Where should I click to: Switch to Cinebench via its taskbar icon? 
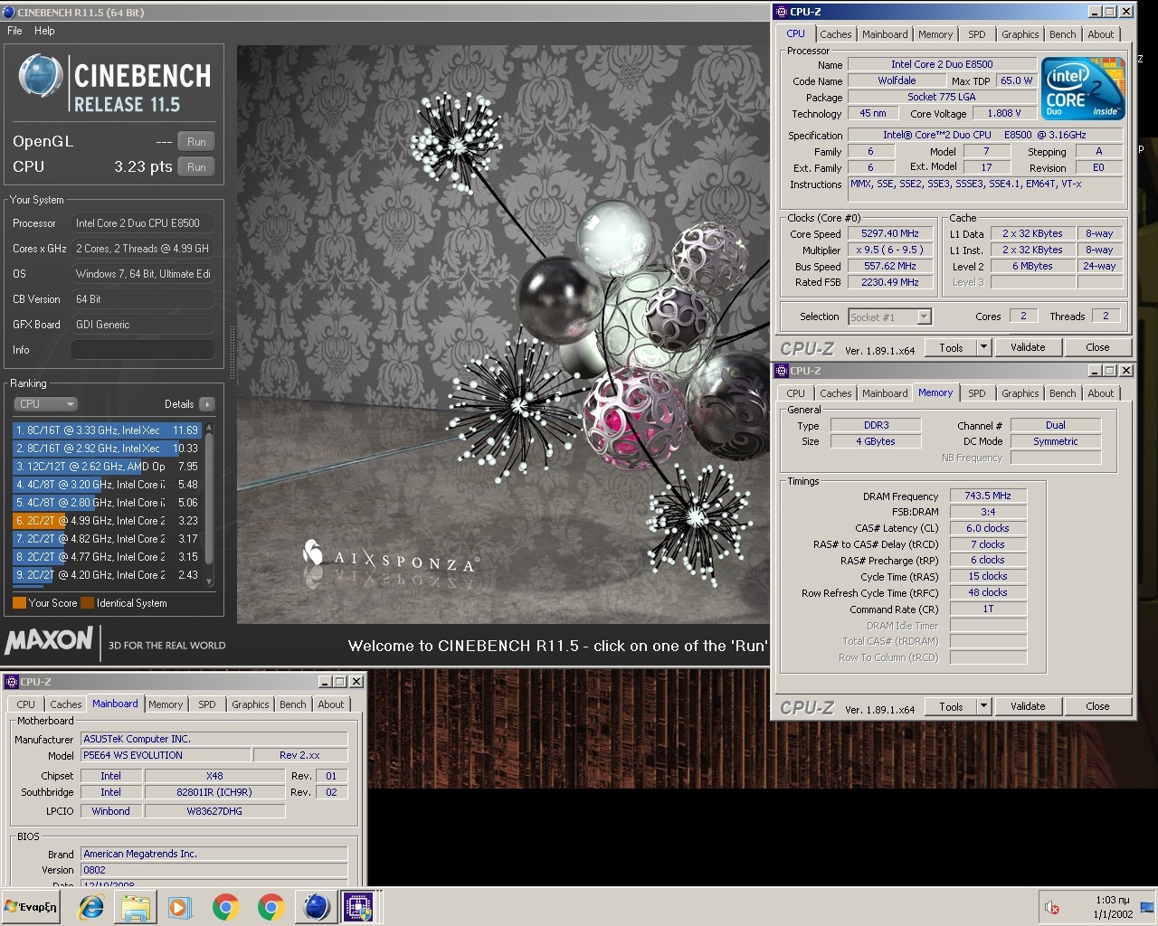pyautogui.click(x=316, y=907)
